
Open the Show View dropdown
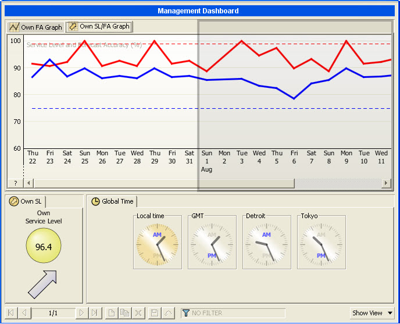[372, 313]
